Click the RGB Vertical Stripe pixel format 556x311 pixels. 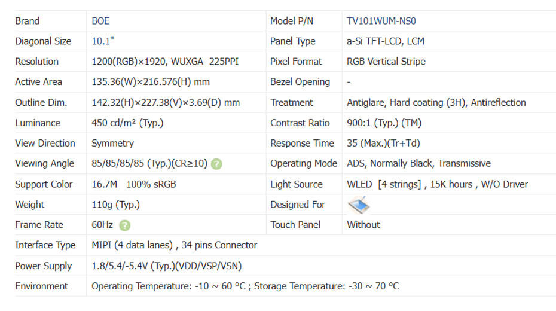pyautogui.click(x=386, y=62)
